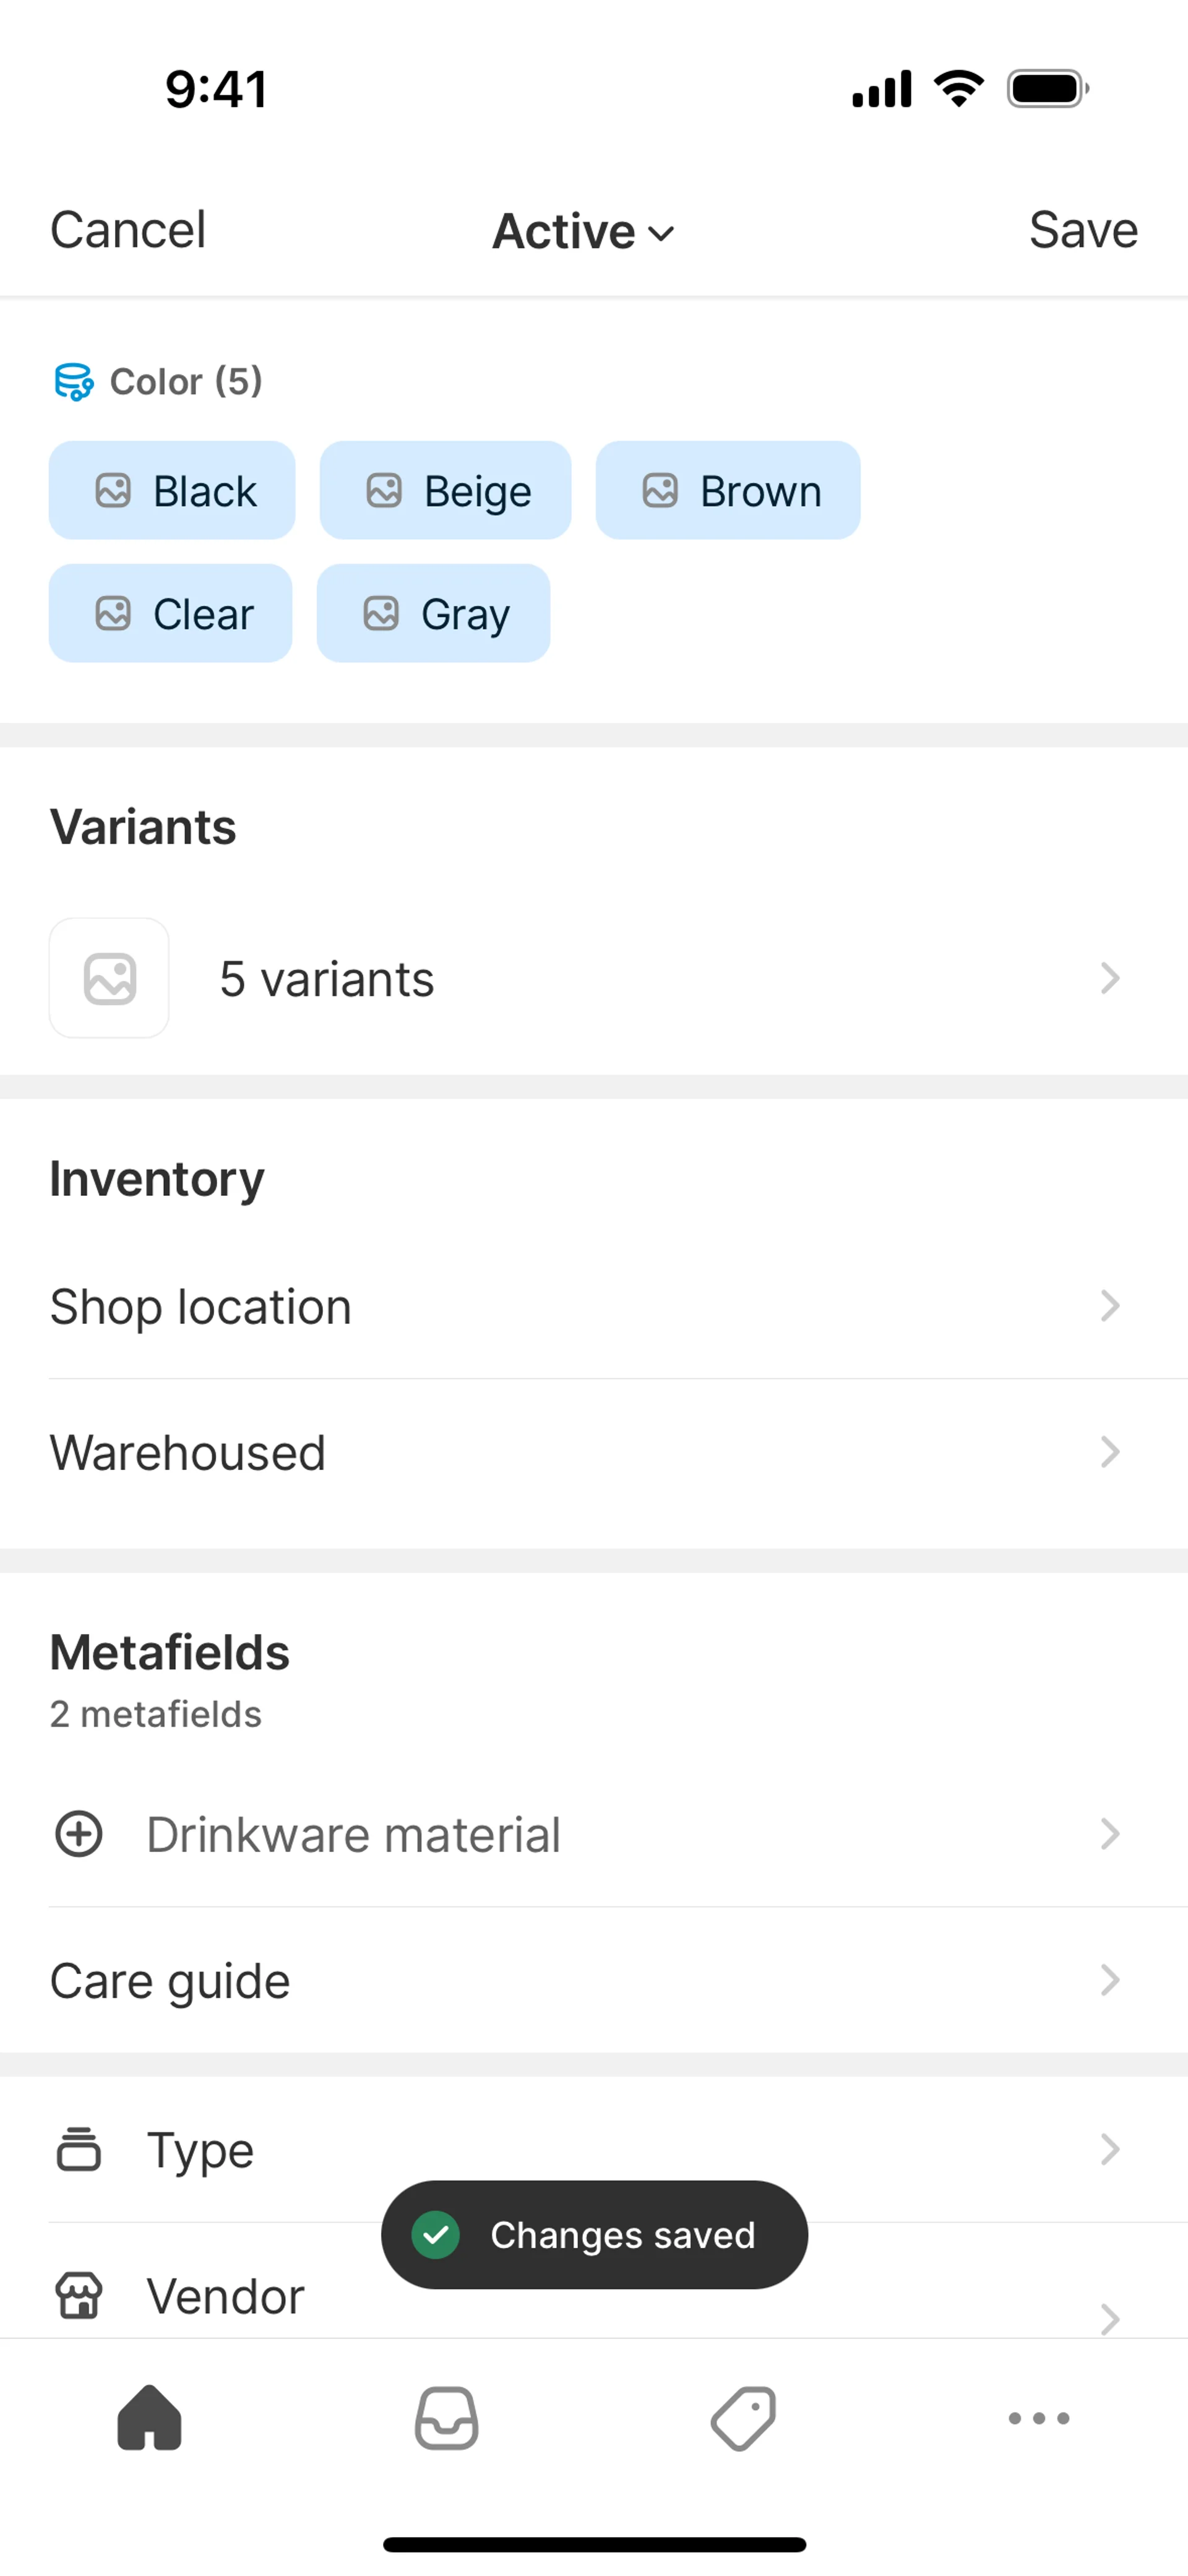Select the Black color chip

coord(172,490)
